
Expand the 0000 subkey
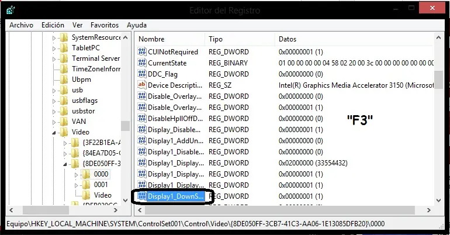pyautogui.click(x=76, y=175)
